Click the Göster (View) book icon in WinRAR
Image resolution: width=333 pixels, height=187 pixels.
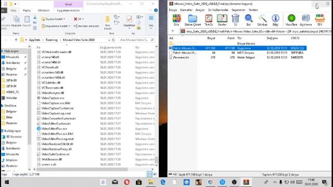(x=222, y=20)
